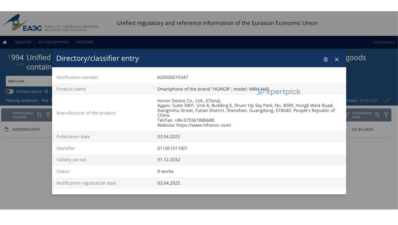Click the help icon beside Full text search
Viewport: 398px width, 225px height.
[46, 92]
